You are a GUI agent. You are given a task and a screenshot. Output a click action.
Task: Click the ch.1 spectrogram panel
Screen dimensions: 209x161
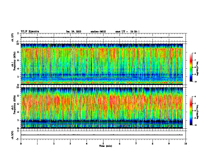[x=102, y=64]
